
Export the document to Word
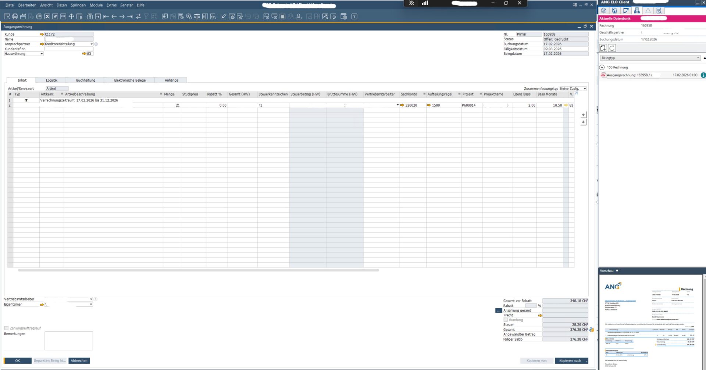[x=55, y=17]
